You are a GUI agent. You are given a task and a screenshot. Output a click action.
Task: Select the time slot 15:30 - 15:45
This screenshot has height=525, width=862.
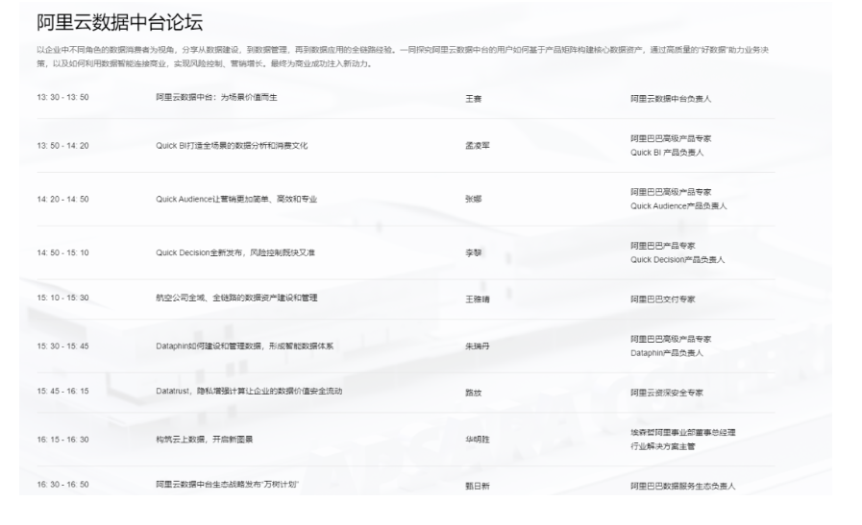coord(62,346)
